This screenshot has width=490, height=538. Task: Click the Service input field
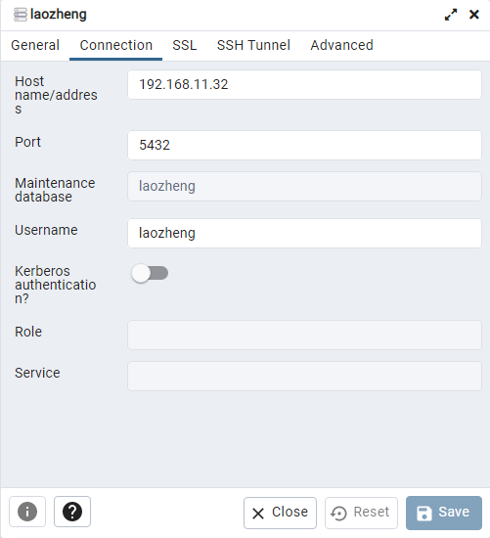pos(305,376)
